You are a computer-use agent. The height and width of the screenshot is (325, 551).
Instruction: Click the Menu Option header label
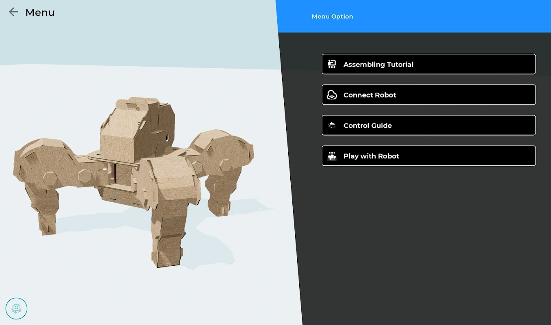332,17
